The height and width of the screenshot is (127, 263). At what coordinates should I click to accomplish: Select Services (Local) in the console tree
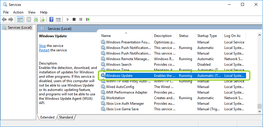[x=20, y=28]
